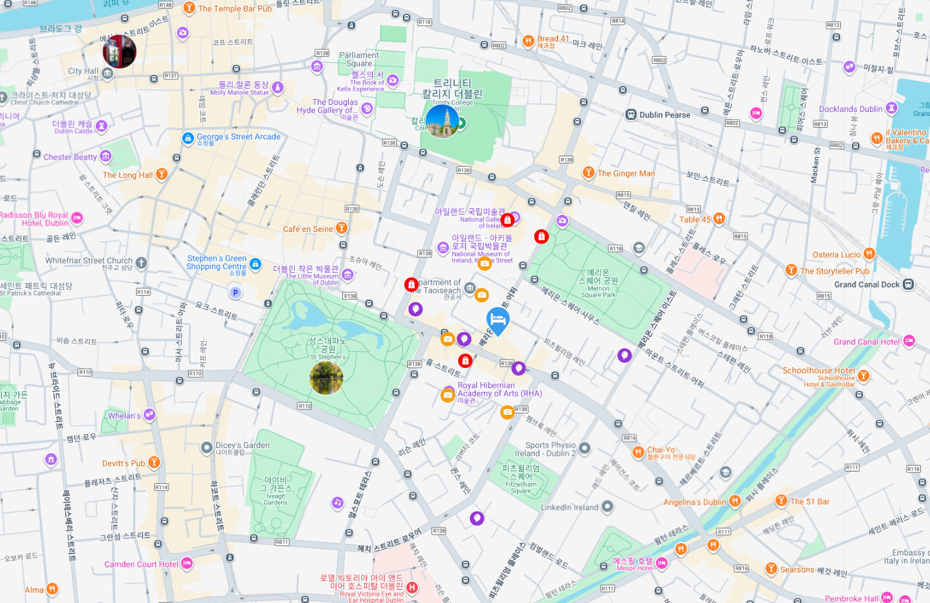Click the Book of Kells Experience icon
Viewport: 930px width, 603px height.
click(392, 80)
